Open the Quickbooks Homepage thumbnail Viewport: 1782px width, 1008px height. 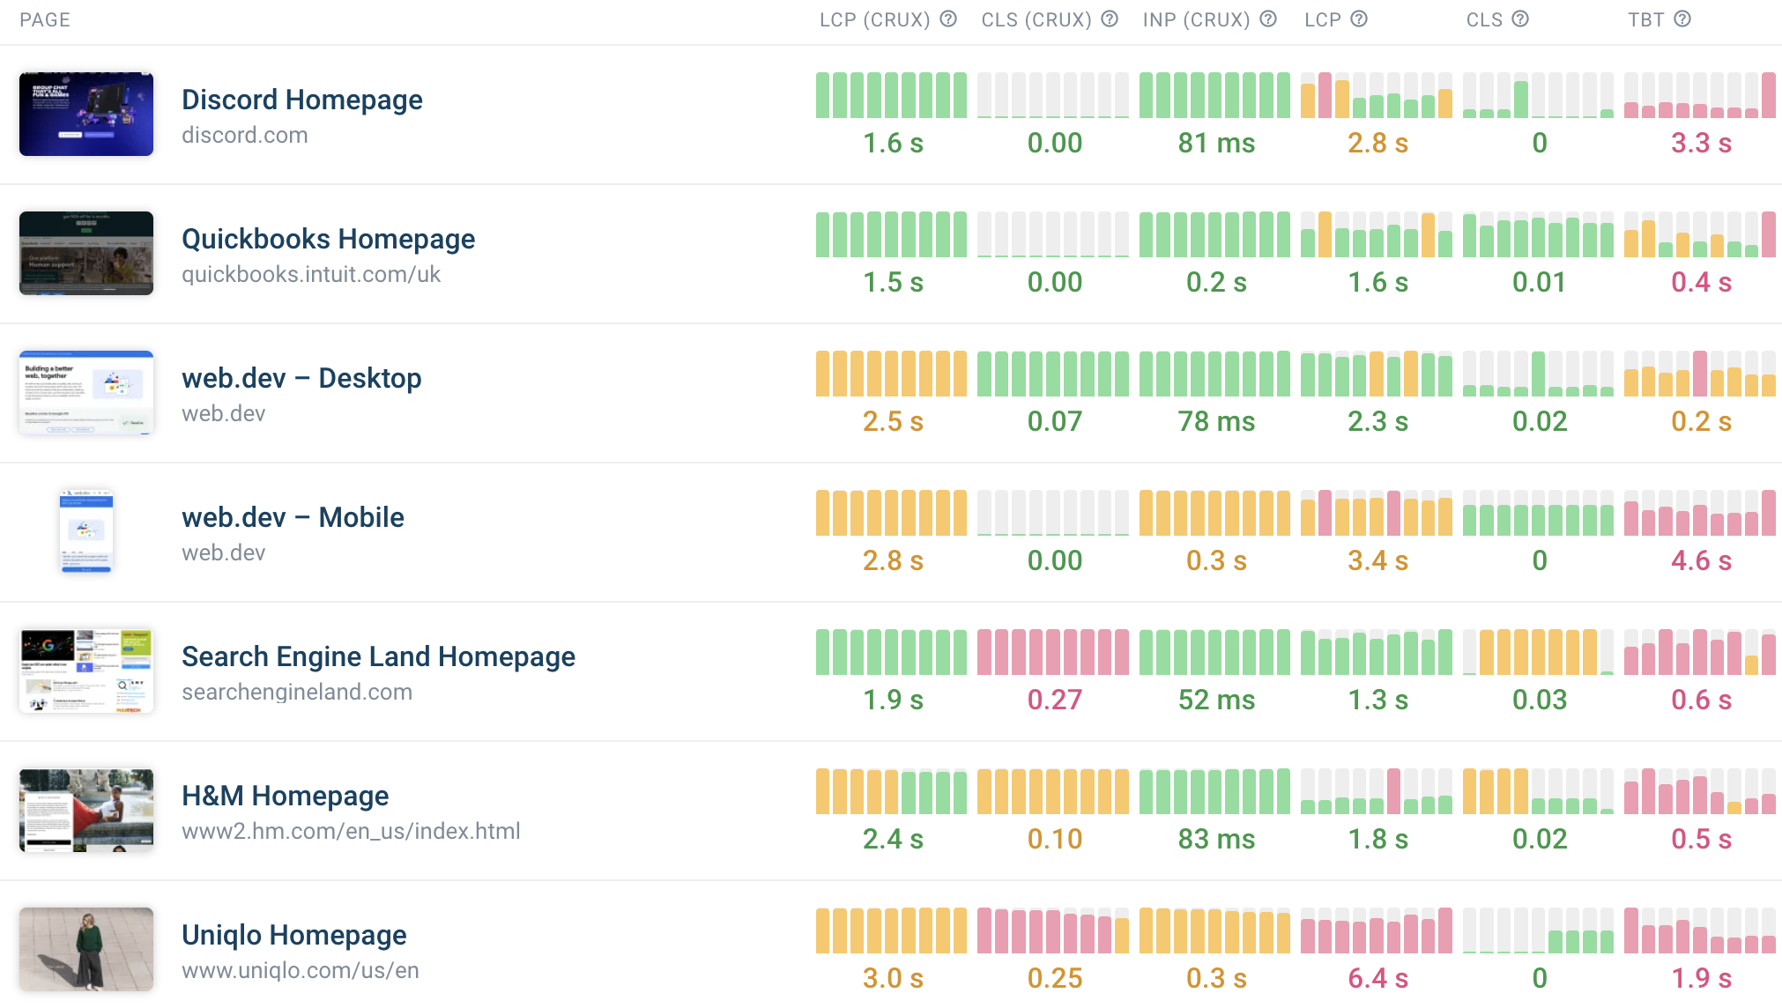coord(86,254)
